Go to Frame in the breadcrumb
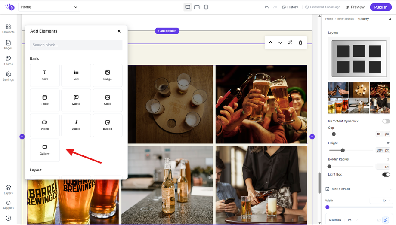The width and height of the screenshot is (396, 225). [x=329, y=19]
